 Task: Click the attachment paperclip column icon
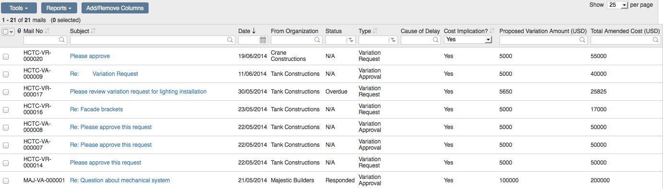click(19, 31)
